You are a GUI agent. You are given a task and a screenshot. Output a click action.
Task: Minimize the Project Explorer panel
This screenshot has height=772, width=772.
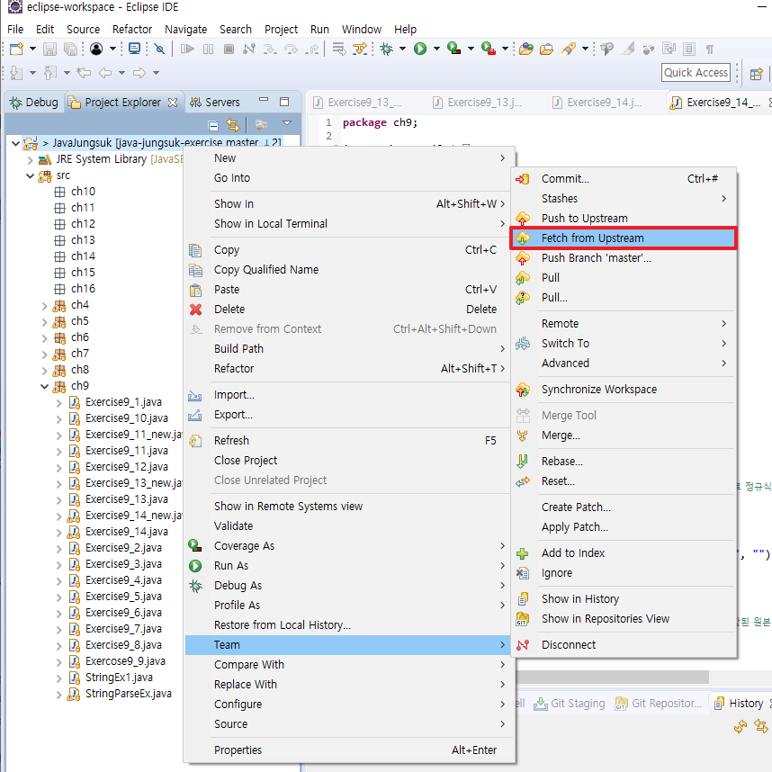click(x=264, y=100)
